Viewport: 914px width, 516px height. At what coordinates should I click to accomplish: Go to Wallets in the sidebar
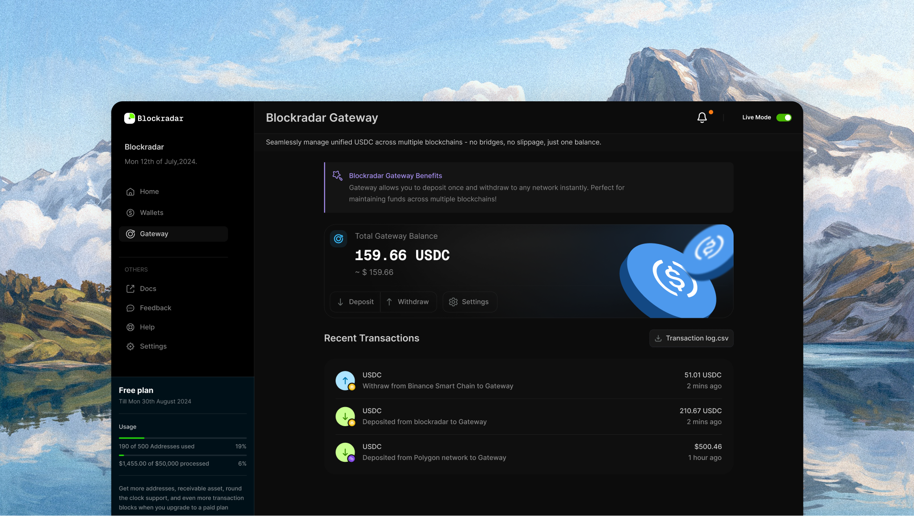click(x=151, y=213)
